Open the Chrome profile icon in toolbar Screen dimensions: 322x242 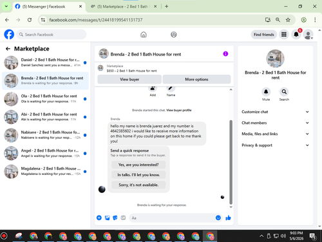[x=303, y=20]
